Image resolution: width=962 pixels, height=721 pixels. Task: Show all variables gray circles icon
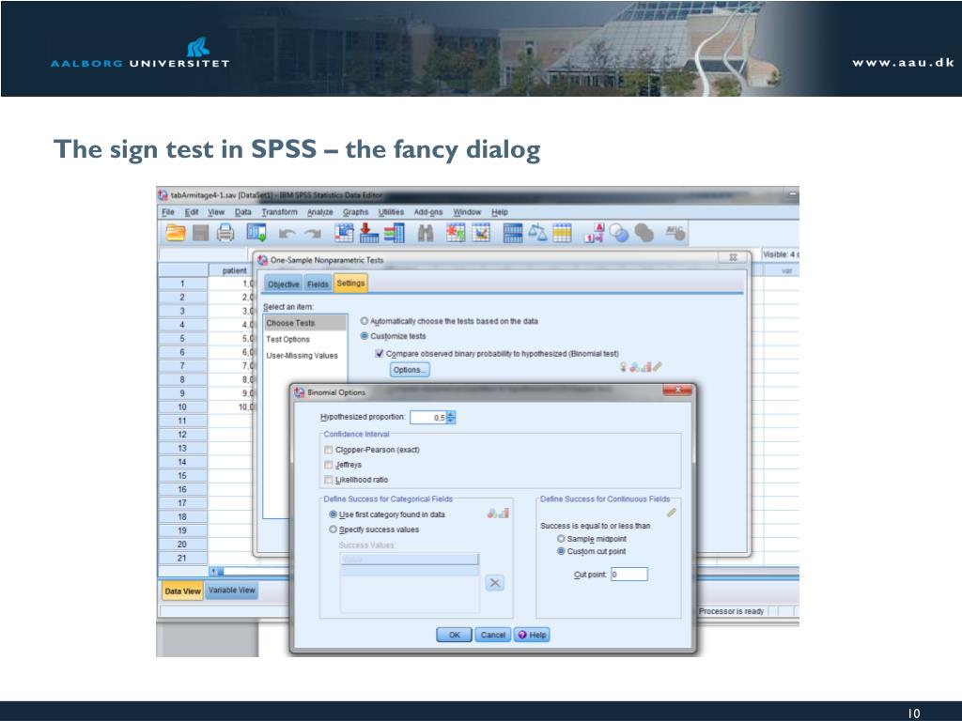644,233
